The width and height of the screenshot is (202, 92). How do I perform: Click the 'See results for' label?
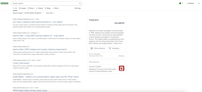click(94, 62)
